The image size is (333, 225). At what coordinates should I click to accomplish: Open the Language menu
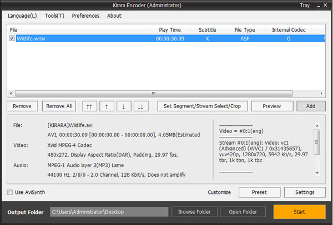[x=22, y=16]
